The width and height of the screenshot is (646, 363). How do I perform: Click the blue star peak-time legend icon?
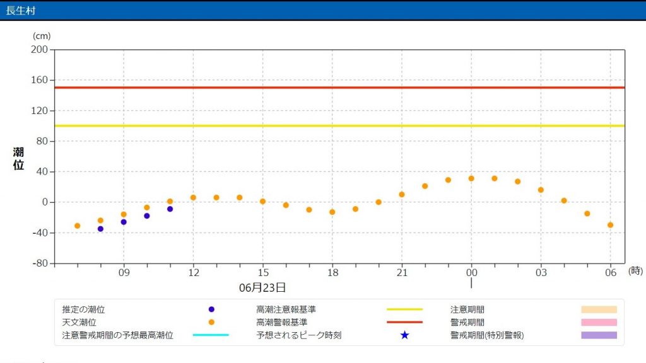(x=404, y=335)
